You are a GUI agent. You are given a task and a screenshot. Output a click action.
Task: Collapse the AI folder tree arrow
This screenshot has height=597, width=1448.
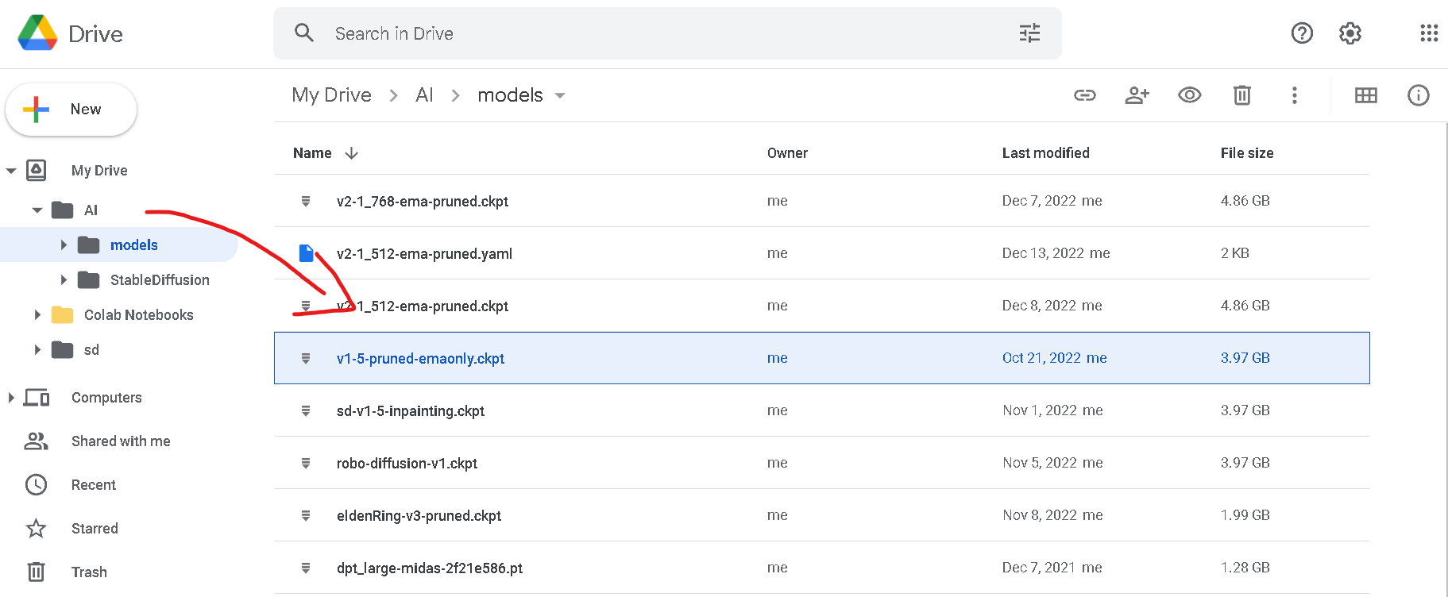(x=37, y=210)
